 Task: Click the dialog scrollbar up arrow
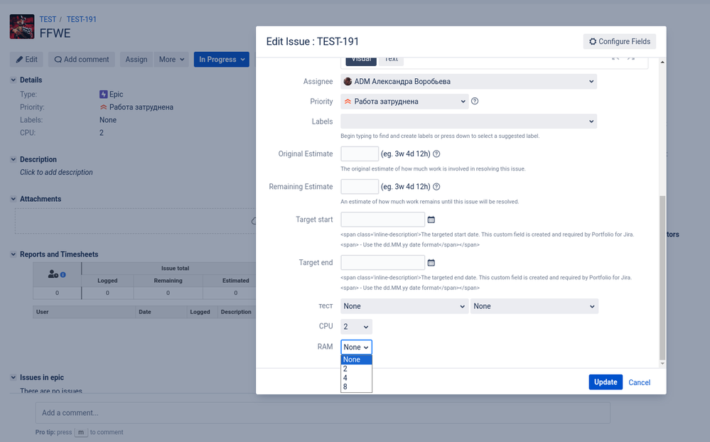pos(662,62)
